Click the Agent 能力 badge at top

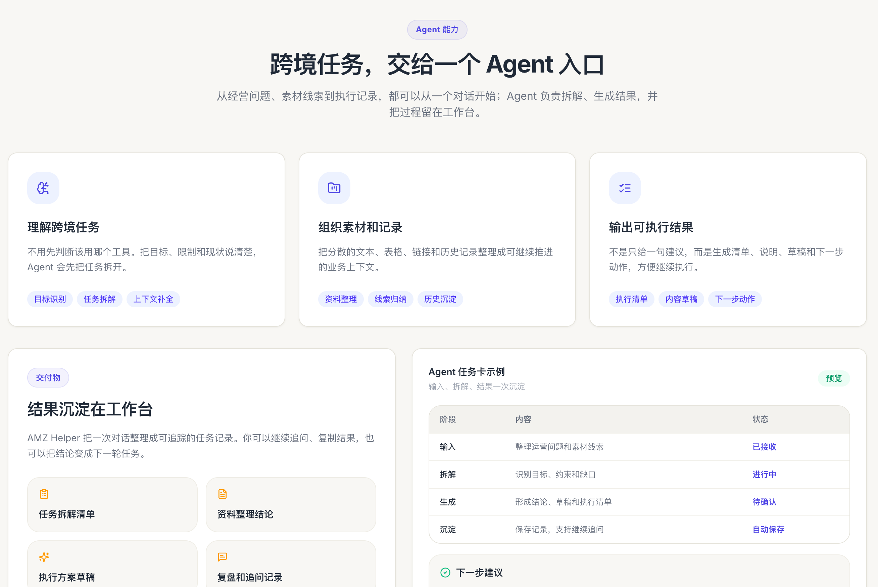pyautogui.click(x=437, y=30)
